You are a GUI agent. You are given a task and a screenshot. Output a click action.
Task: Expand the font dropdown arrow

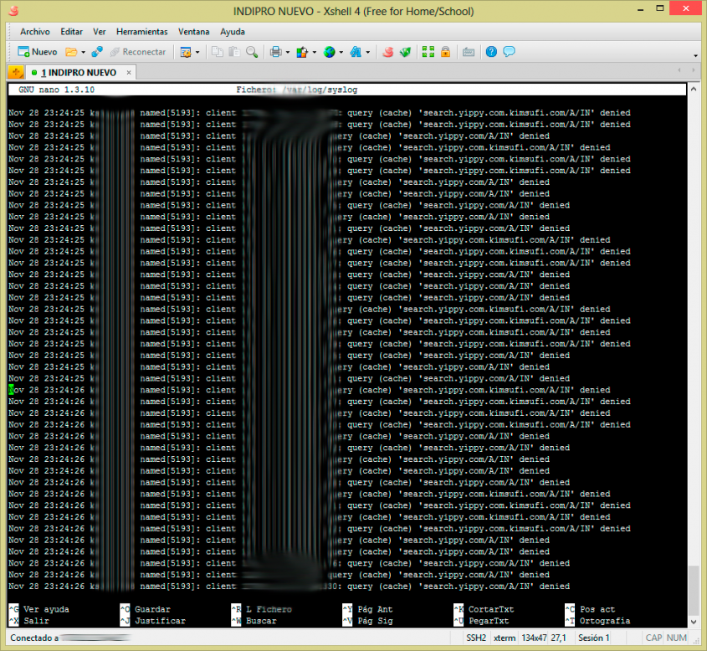coord(368,52)
